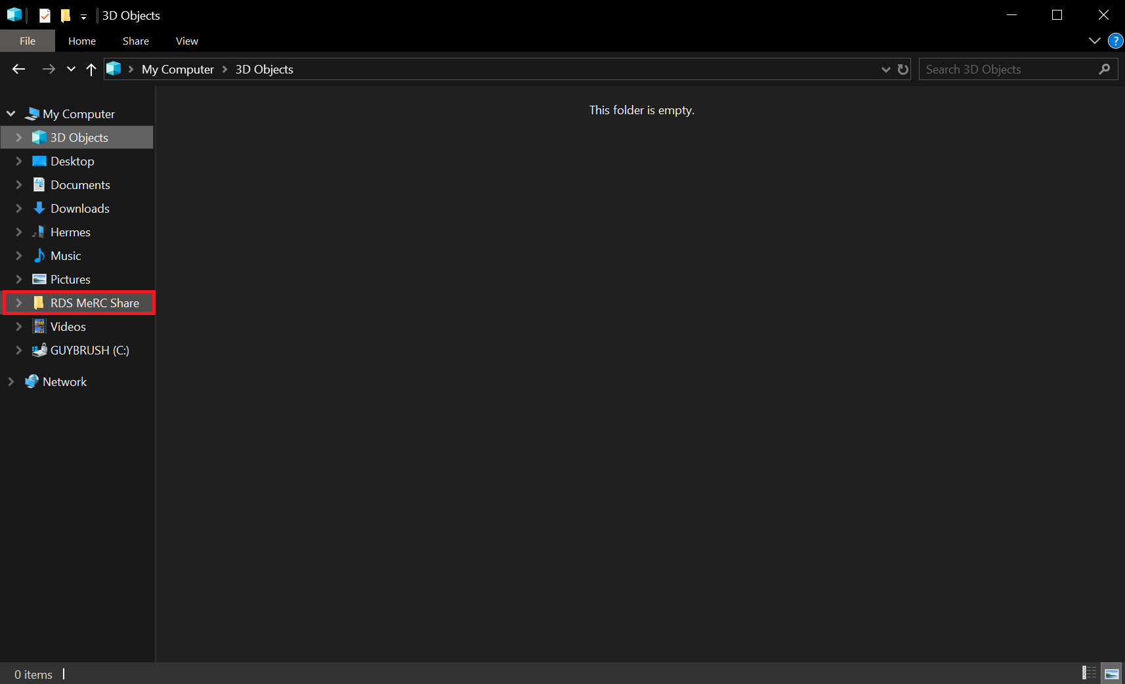Select RDS MeRC Share folder in sidebar
The height and width of the screenshot is (684, 1125).
point(95,303)
